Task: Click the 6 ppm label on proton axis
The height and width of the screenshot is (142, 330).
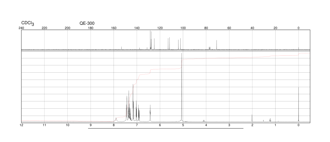Action: 160,125
